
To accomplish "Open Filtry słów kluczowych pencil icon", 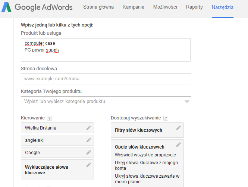I will (178, 128).
